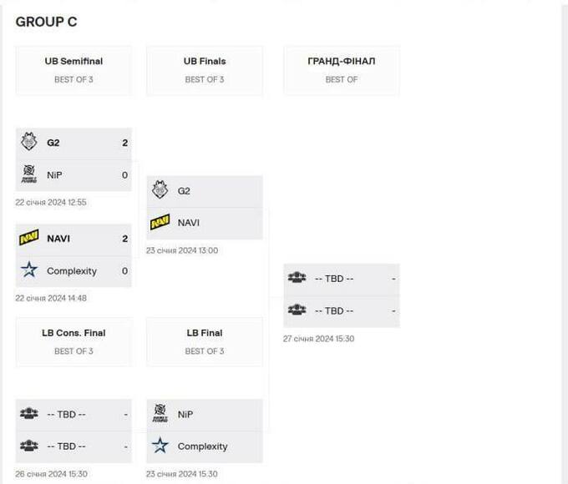The height and width of the screenshot is (484, 568).
Task: Click top TBD team icon in LB Cons. Final
Action: [29, 414]
